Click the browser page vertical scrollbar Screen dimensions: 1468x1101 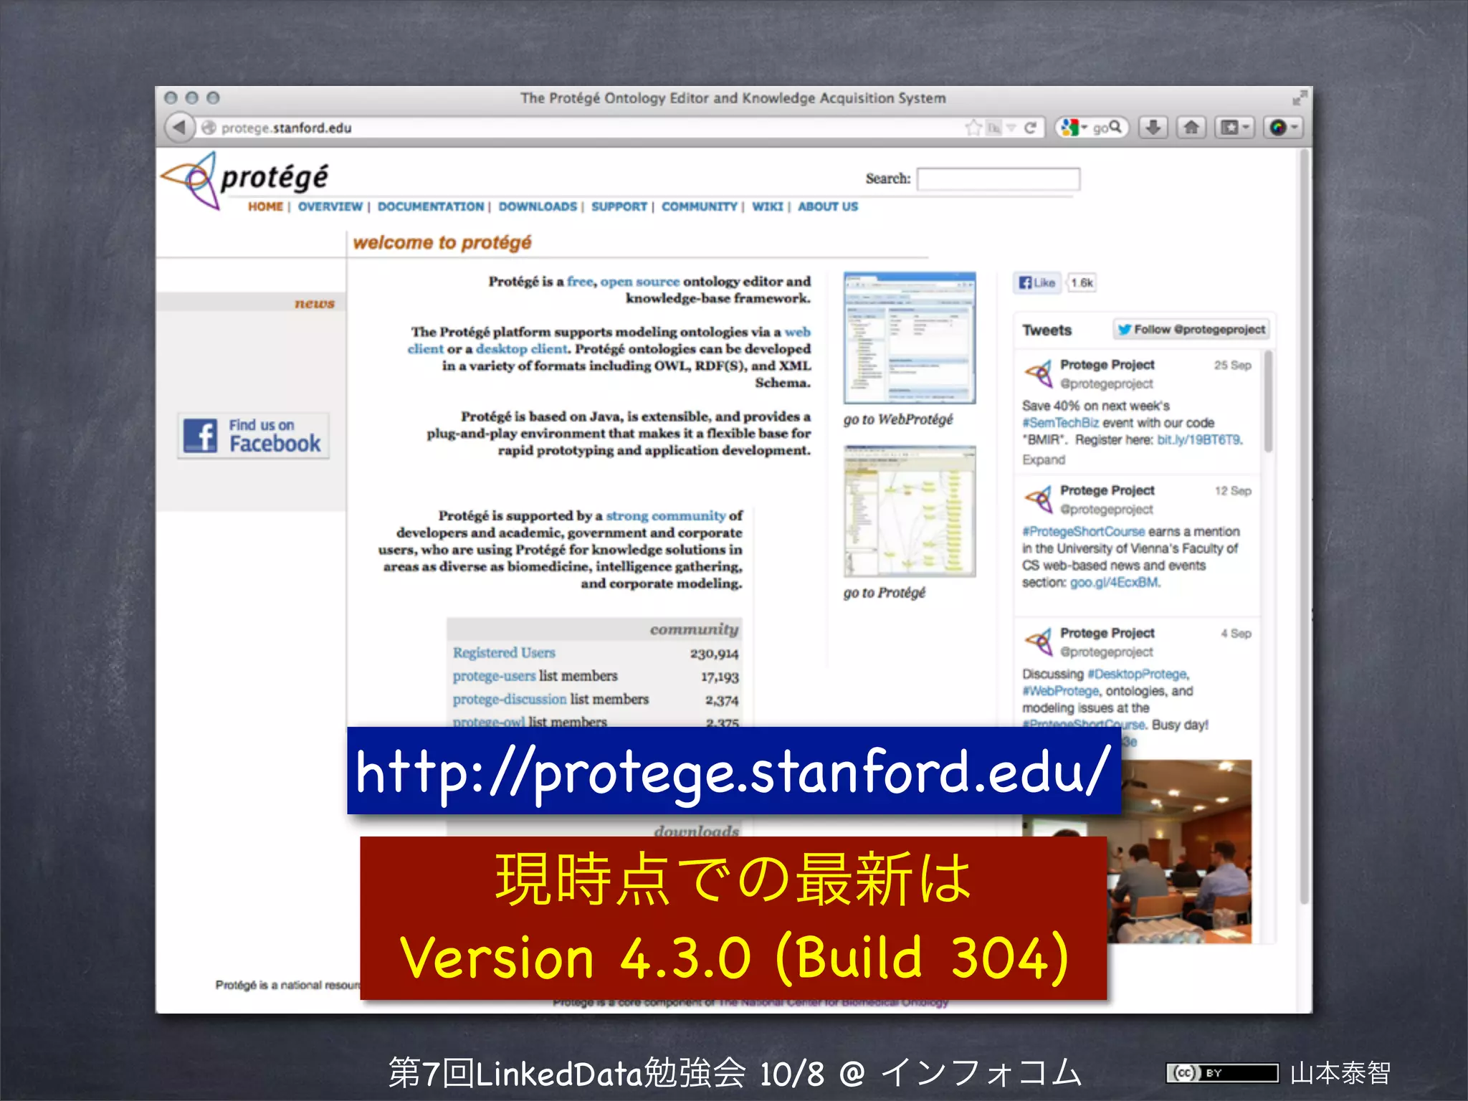1305,527
